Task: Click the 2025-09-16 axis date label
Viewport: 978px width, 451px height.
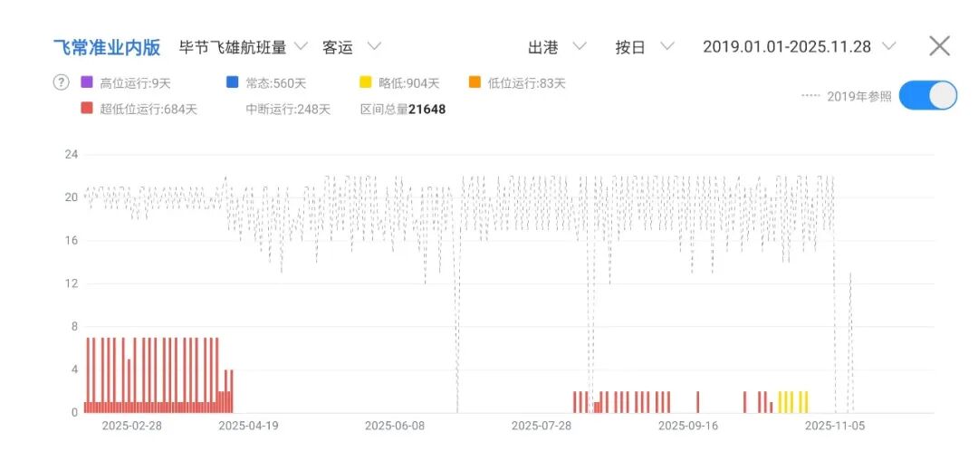Action: [x=687, y=426]
